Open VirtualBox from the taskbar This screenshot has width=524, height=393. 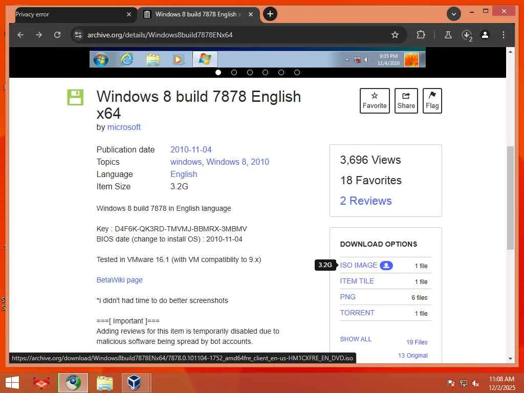pos(134,383)
